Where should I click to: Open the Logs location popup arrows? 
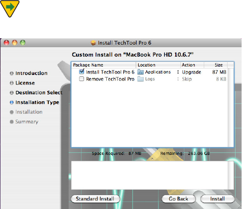(178, 79)
